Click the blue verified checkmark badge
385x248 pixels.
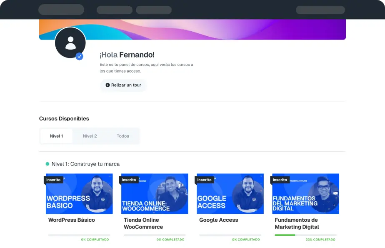pos(79,56)
